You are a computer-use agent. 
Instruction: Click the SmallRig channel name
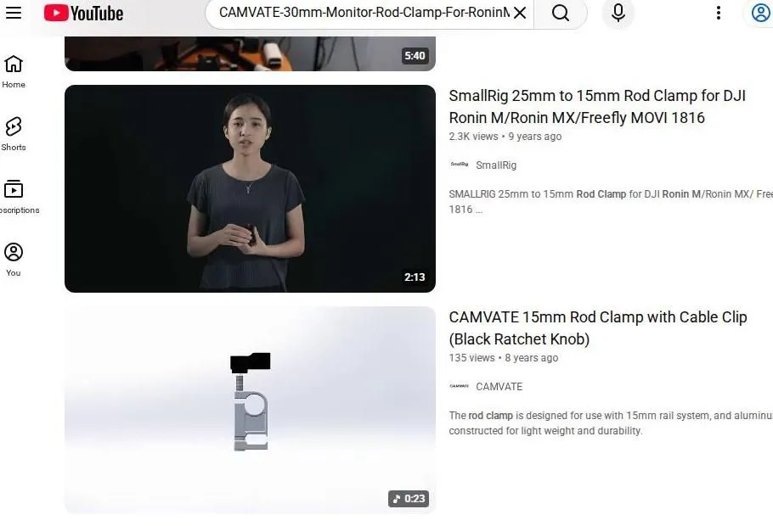(x=496, y=165)
